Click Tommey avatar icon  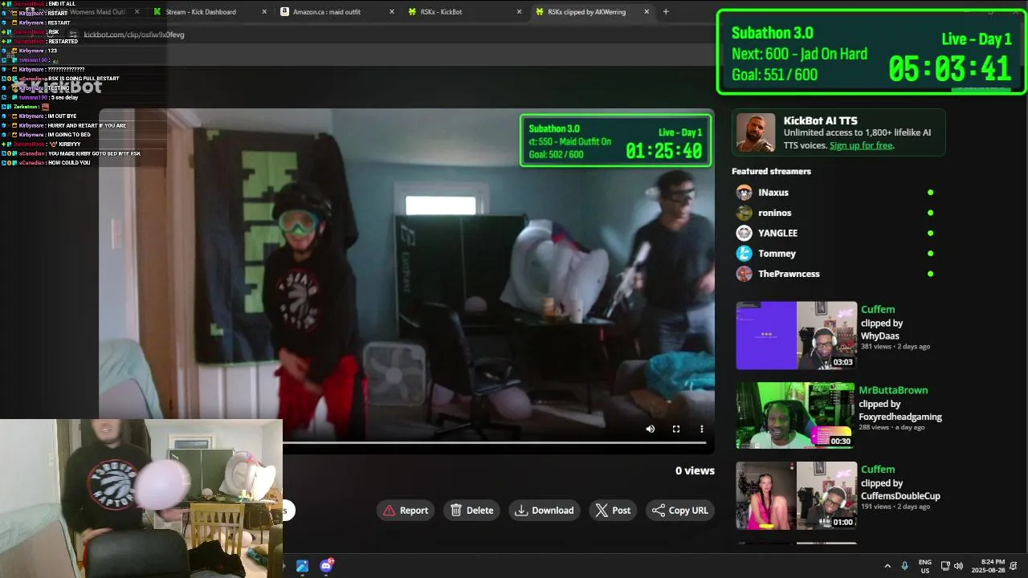tap(744, 254)
